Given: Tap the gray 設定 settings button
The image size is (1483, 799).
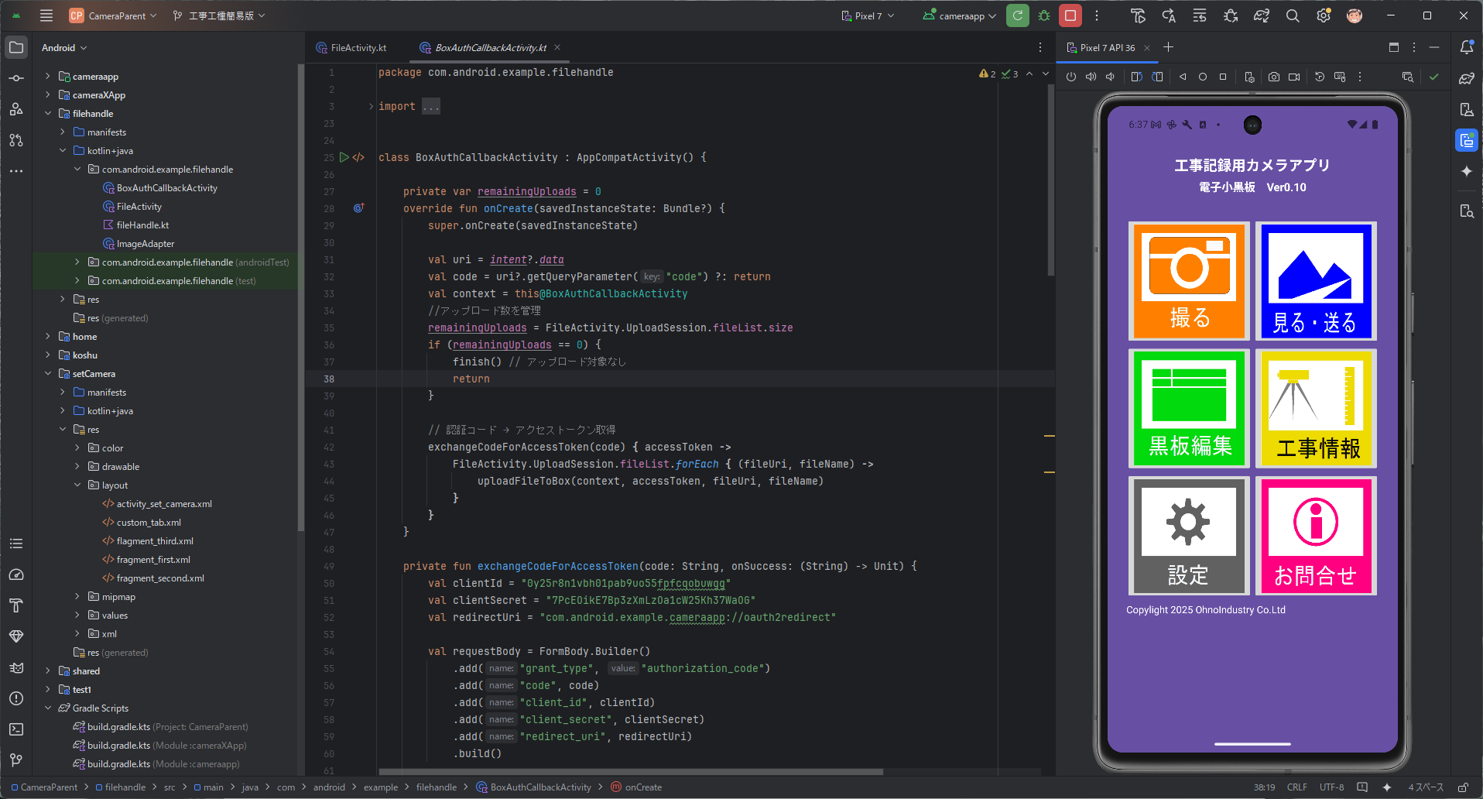Looking at the screenshot, I should [x=1189, y=536].
